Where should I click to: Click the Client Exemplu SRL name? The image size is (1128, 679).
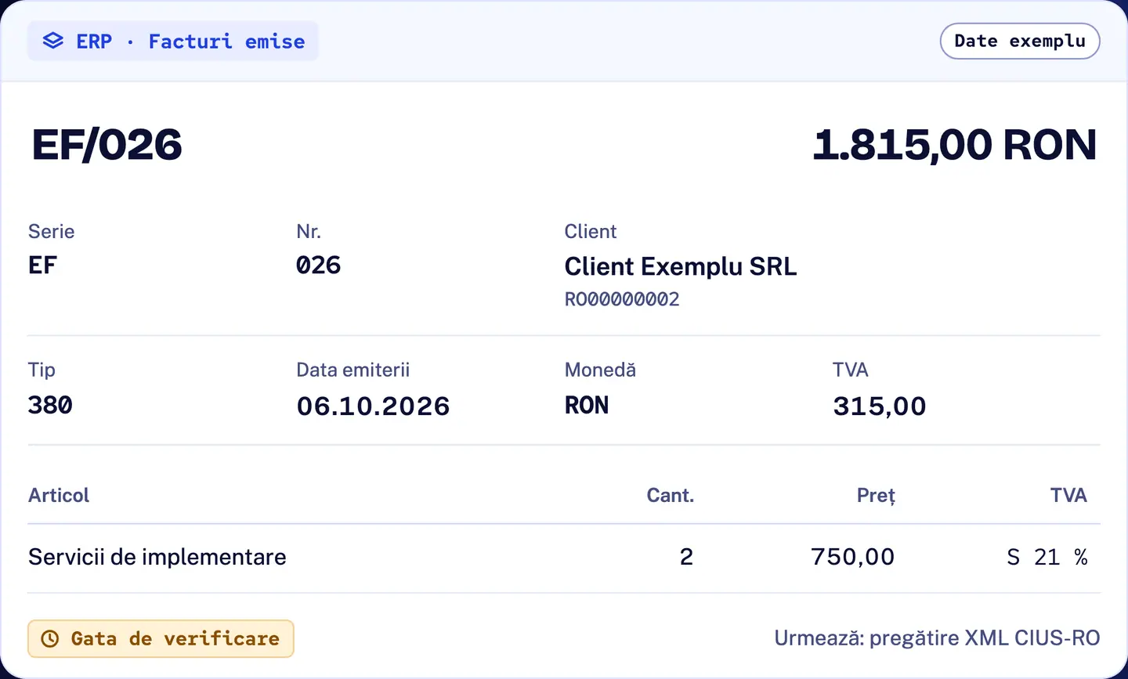(681, 266)
